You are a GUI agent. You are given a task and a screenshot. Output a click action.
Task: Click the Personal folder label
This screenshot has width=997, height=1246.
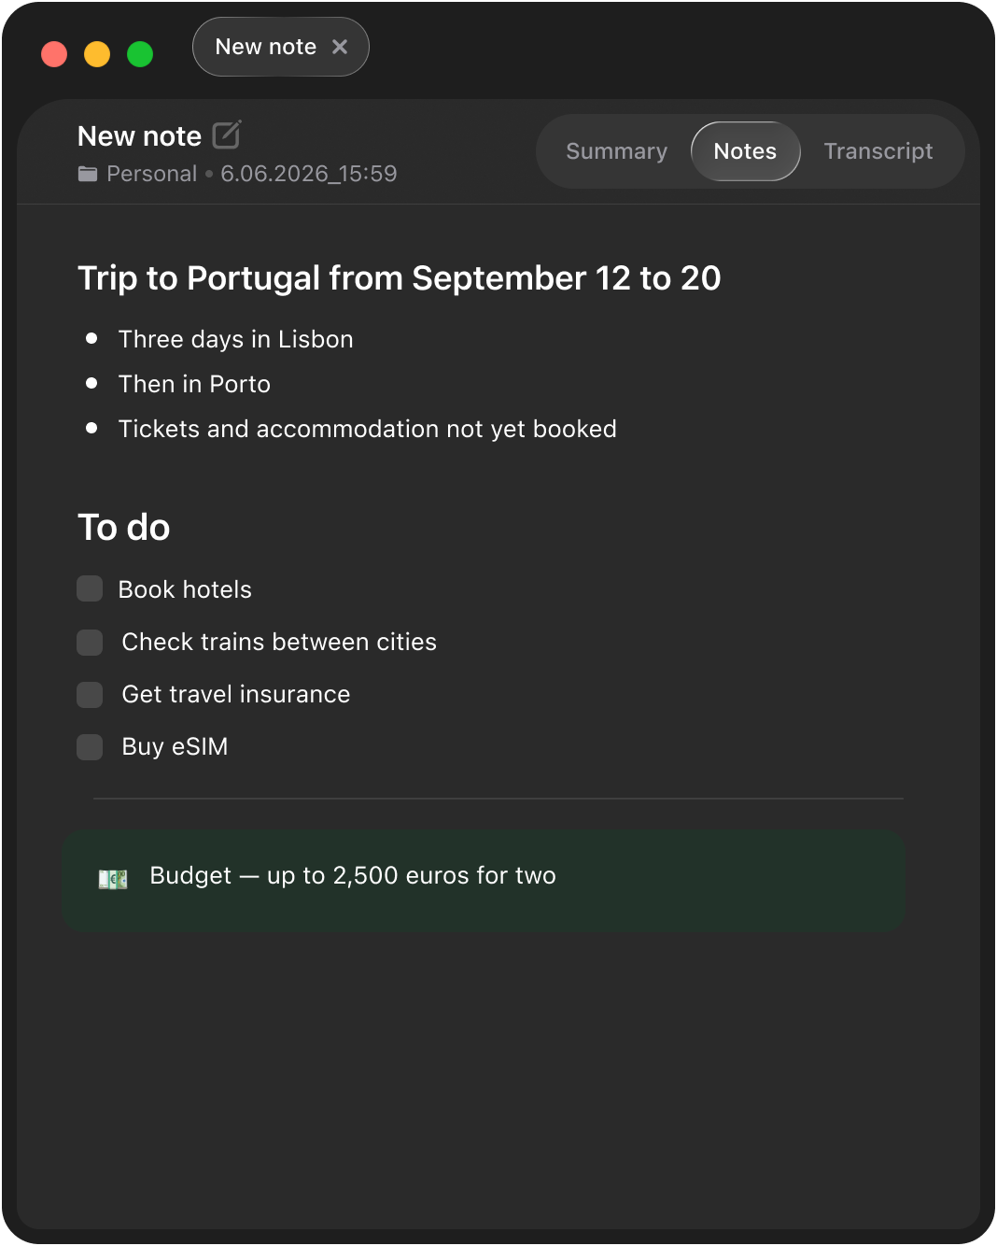point(151,174)
